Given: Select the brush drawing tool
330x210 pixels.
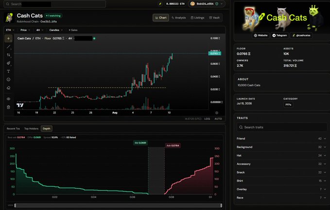Looking at the screenshot, I should click(x=8, y=63).
